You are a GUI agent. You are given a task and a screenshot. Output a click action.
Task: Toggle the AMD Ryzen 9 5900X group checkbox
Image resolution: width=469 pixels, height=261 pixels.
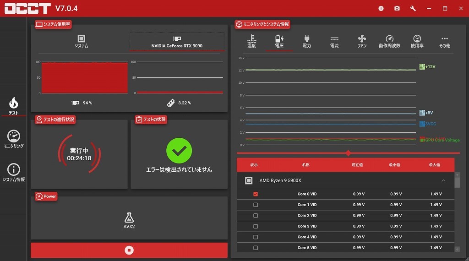point(249,181)
